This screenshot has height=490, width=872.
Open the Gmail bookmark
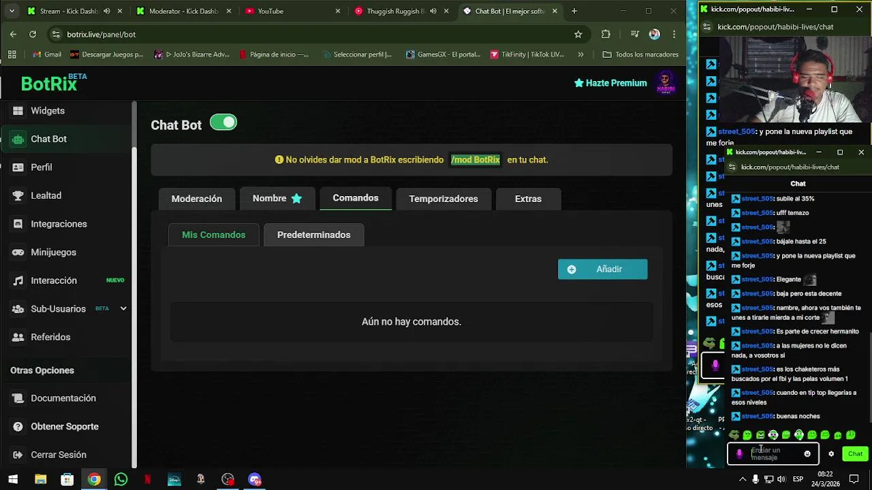click(x=46, y=54)
